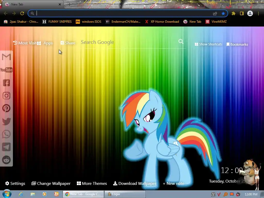Open the New Tab bookmark
The height and width of the screenshot is (198, 264).
(x=192, y=22)
